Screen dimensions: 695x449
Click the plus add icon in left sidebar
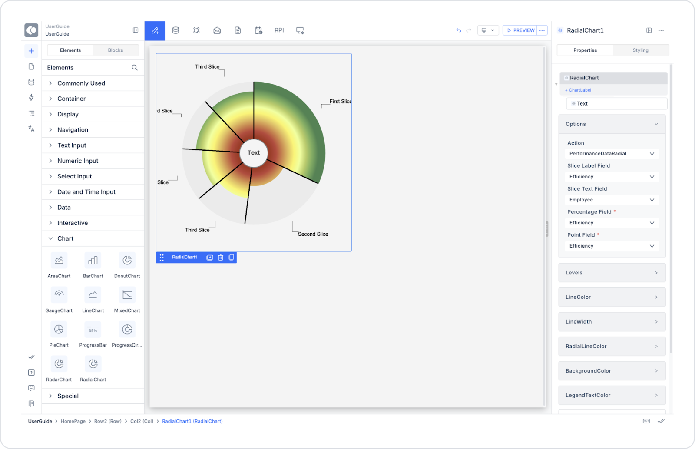[x=31, y=51]
